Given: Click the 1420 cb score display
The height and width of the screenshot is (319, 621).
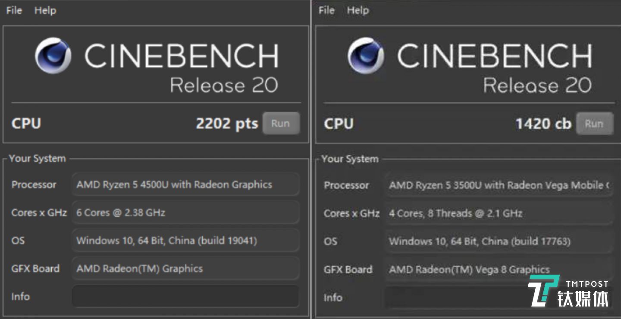Looking at the screenshot, I should tap(543, 124).
